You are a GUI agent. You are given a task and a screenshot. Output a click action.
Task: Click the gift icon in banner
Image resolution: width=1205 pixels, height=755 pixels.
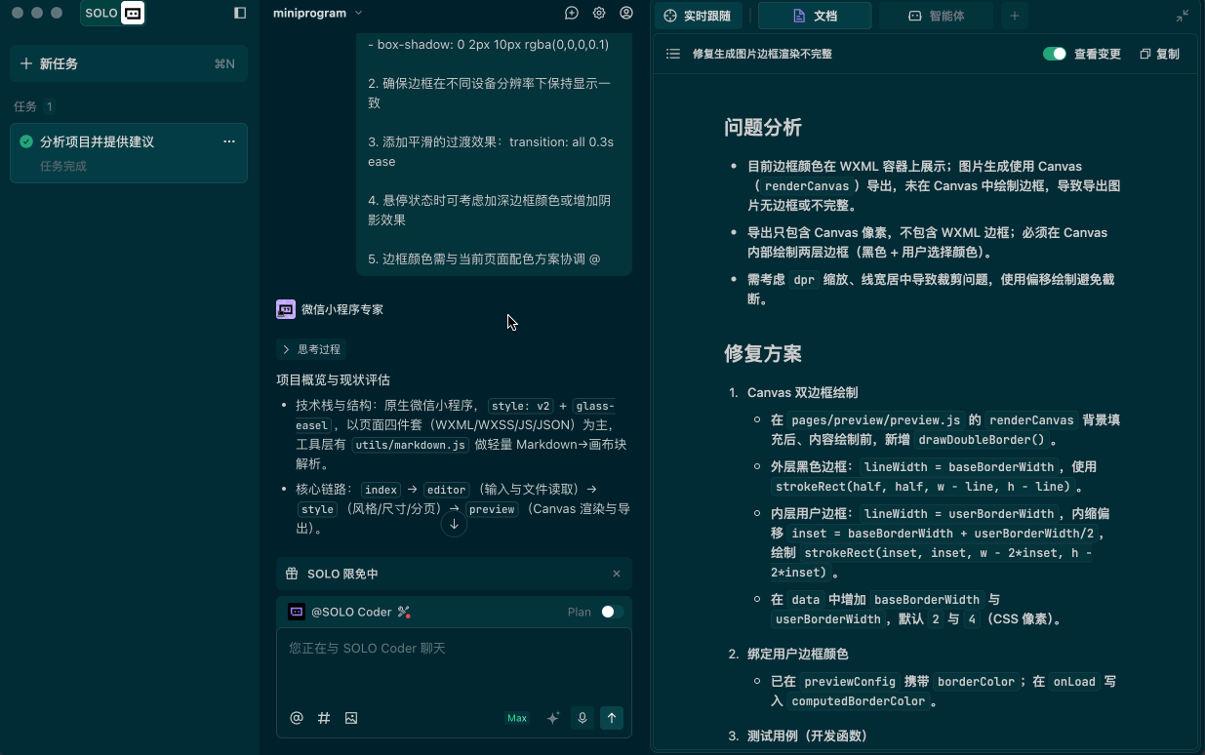coord(292,574)
